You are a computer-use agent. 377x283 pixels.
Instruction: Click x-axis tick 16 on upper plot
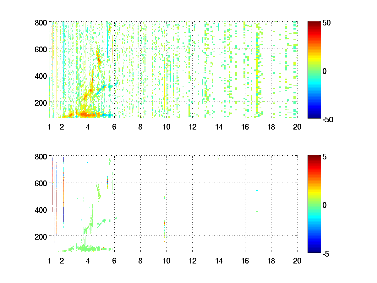(245, 127)
